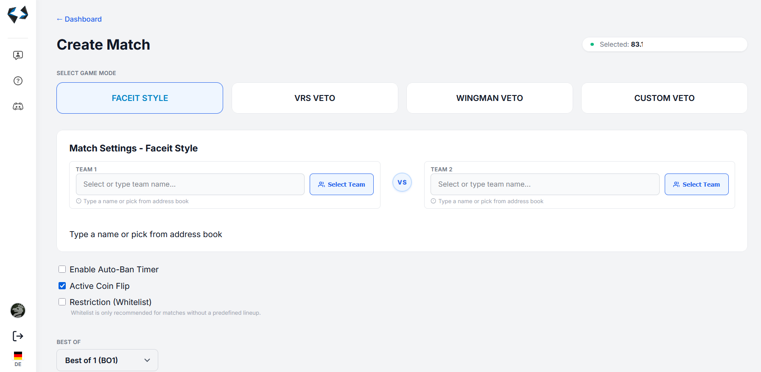Uncheck the Active Coin Flip checkbox
Image resolution: width=761 pixels, height=372 pixels.
point(62,286)
